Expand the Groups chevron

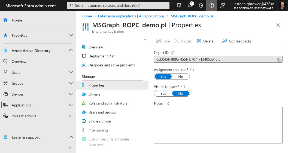pos(71,83)
